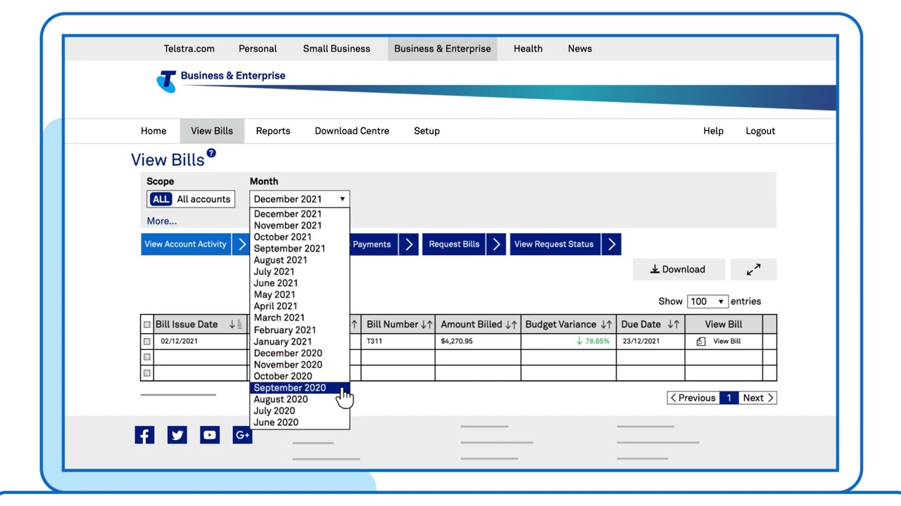Select September 2020 from month list
Image resolution: width=901 pixels, height=506 pixels.
coord(290,388)
